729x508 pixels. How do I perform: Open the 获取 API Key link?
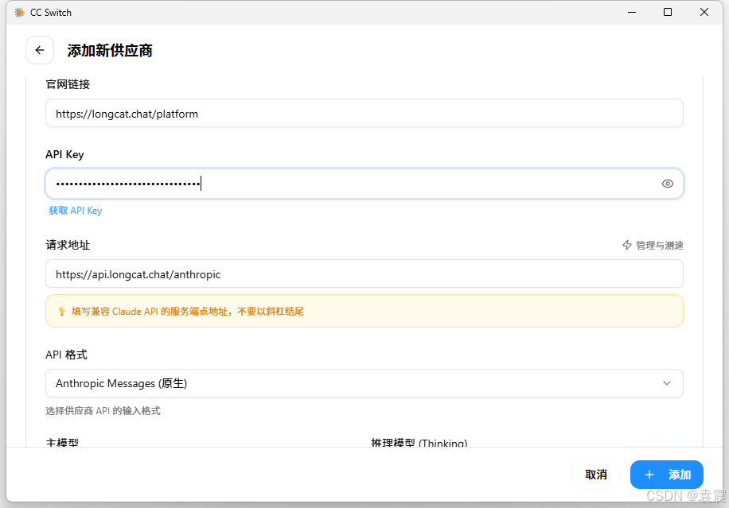(x=76, y=211)
